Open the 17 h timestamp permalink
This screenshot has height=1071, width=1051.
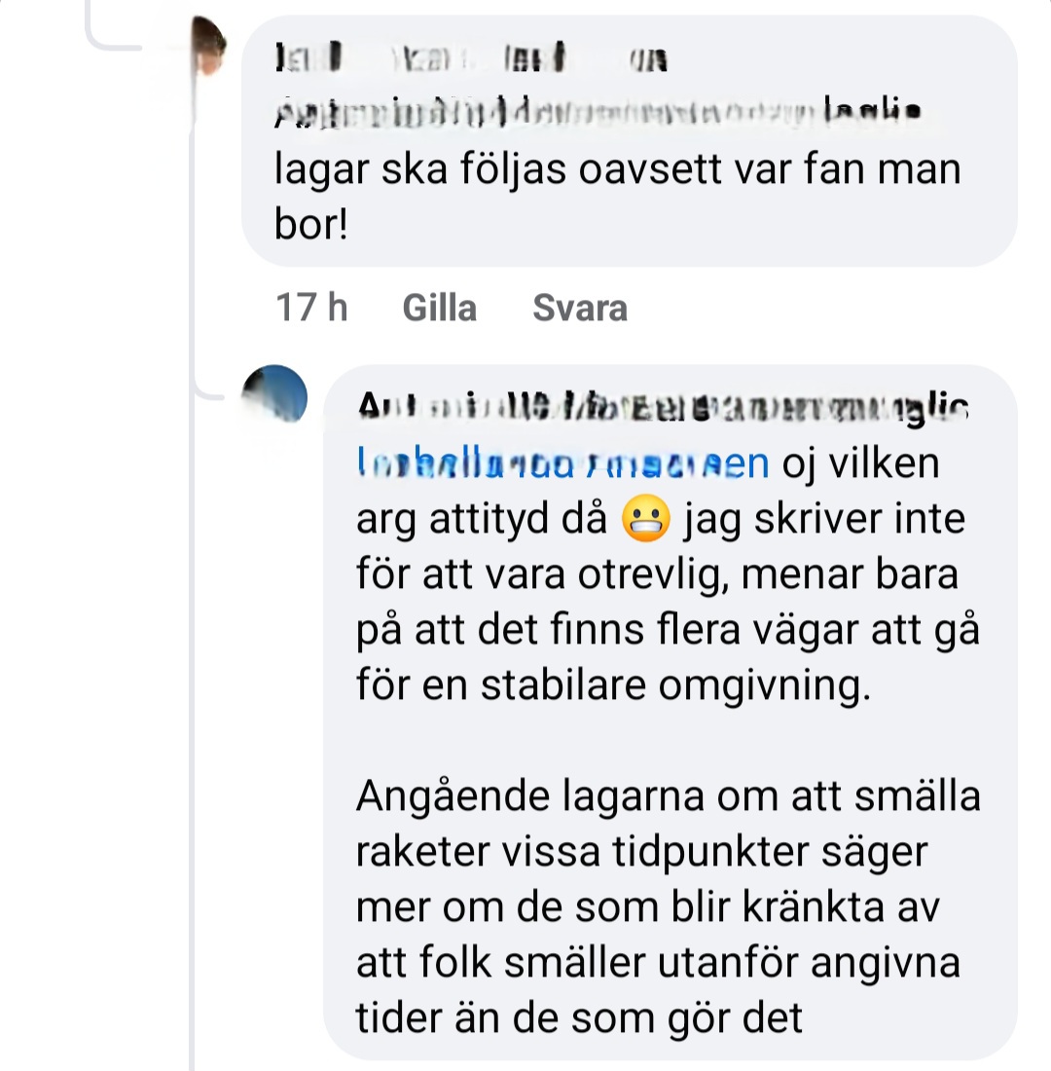point(311,308)
